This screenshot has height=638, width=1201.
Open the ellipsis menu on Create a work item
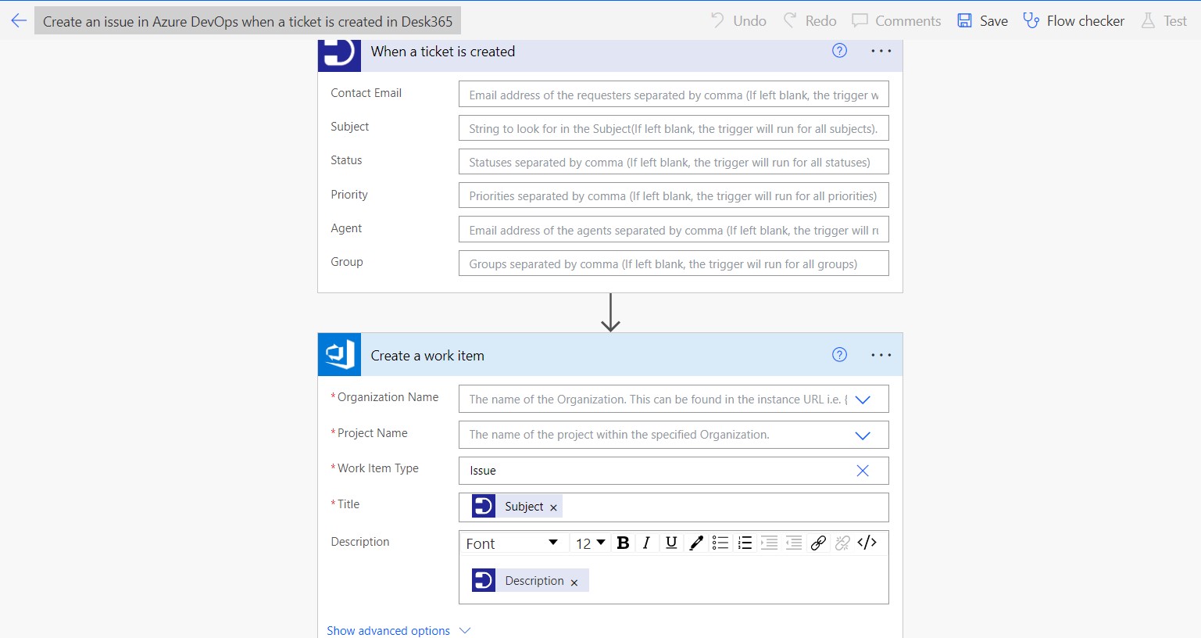pos(881,354)
